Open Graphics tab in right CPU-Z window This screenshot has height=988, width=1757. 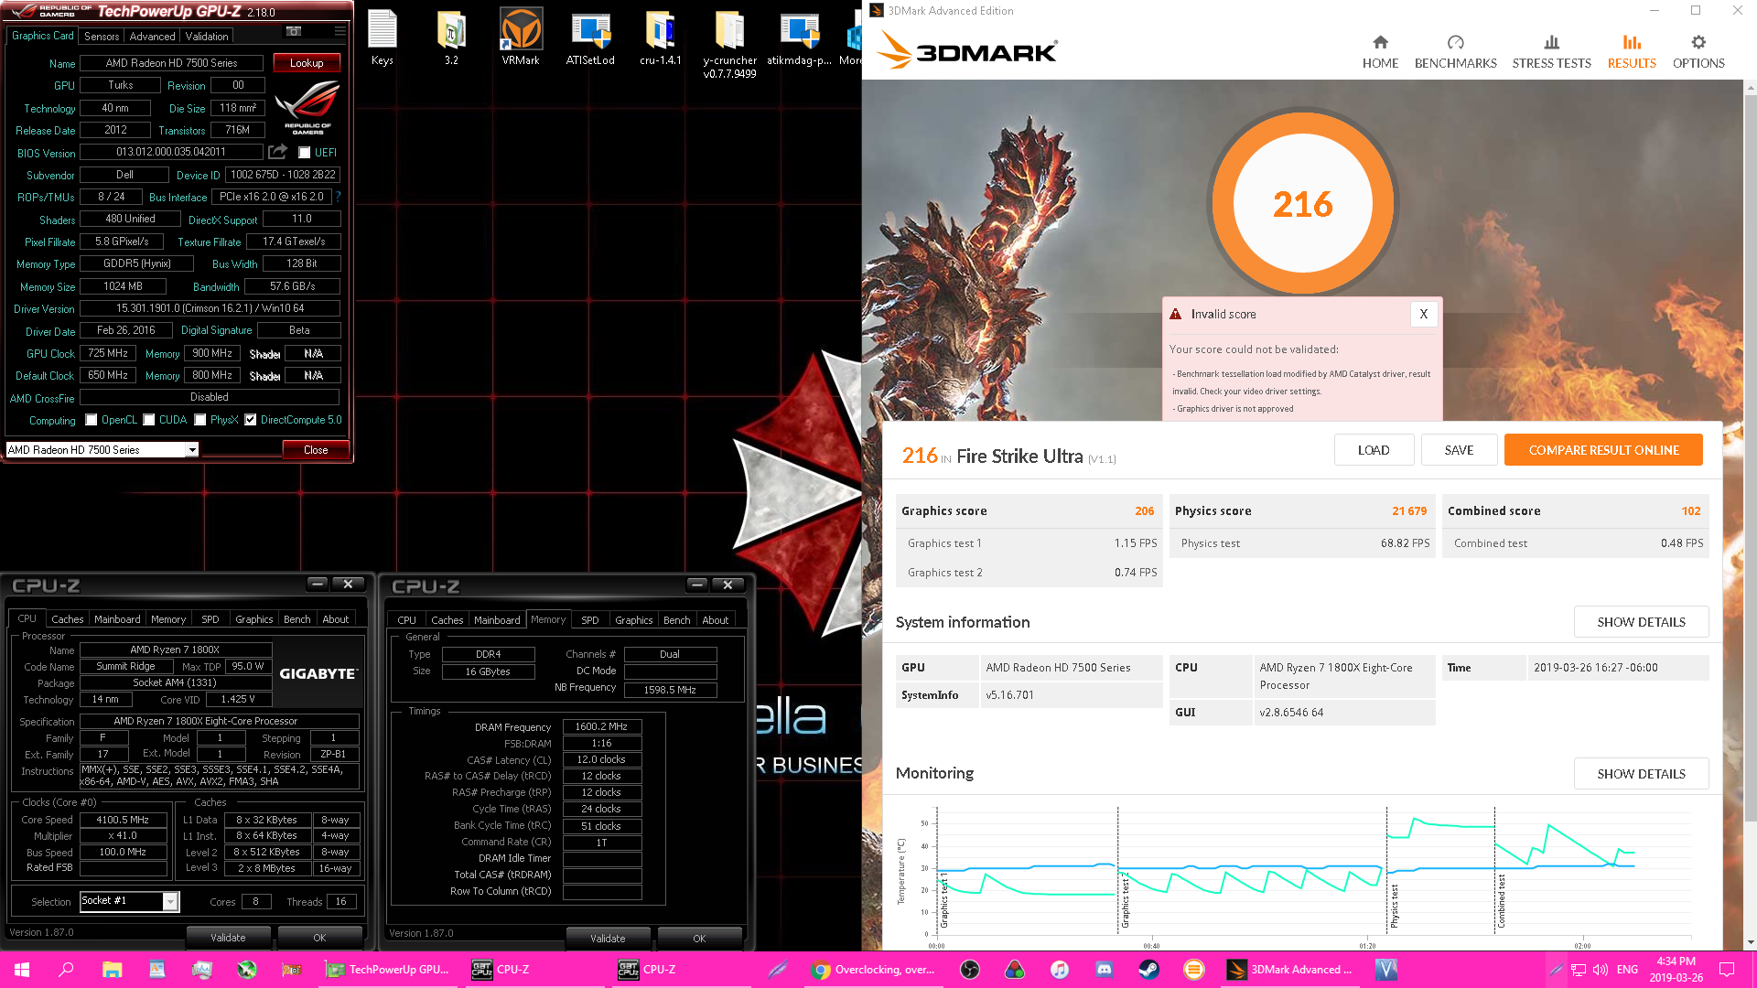point(633,620)
